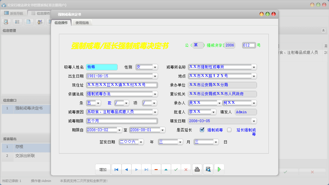
Task: Run report with the green play icon
Action: (x=219, y=169)
